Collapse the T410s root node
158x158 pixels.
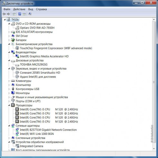click(5, 20)
